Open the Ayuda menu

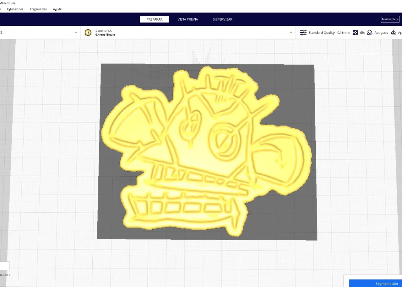tap(57, 9)
